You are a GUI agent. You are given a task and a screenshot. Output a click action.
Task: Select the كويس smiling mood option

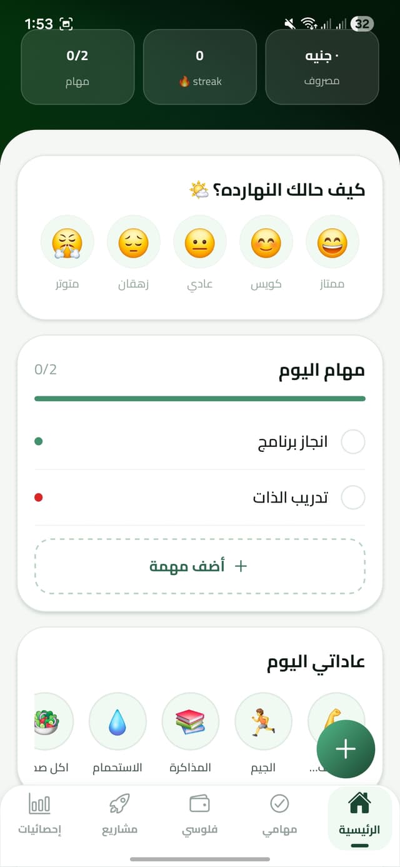point(266,241)
